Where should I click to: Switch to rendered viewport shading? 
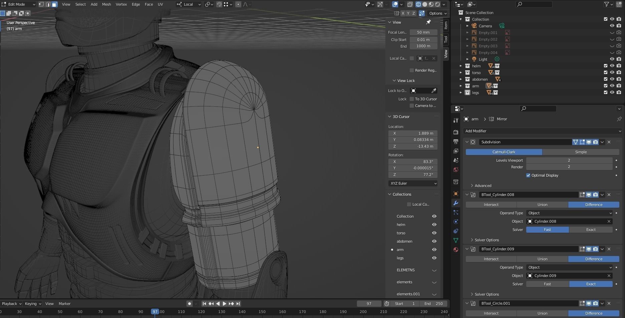tap(437, 4)
